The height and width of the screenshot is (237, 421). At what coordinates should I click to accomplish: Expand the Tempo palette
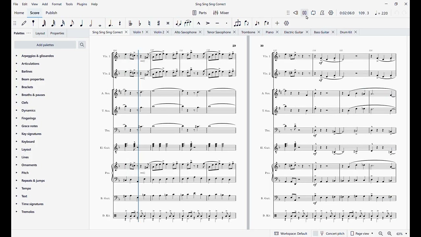[16, 189]
